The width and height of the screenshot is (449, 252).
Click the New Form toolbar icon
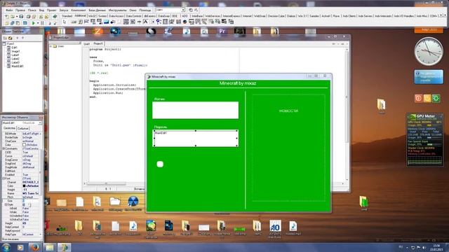pos(25,23)
